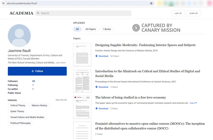Select the Political Philosophy interest tag
The image size is (213, 140).
[x=21, y=123]
